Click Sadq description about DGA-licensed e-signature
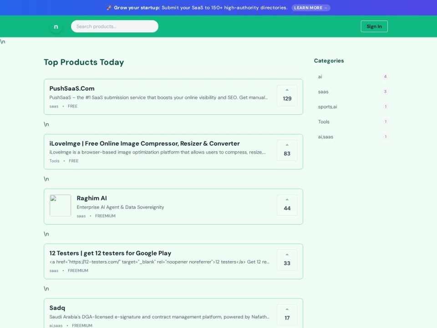 [x=159, y=317]
